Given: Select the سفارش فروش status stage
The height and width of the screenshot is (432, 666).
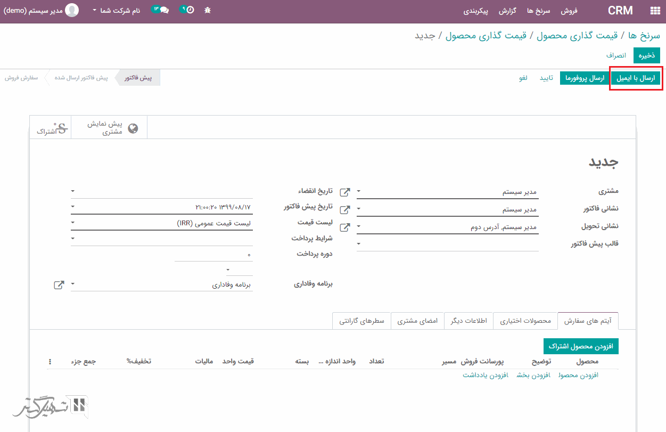Looking at the screenshot, I should click(x=22, y=78).
